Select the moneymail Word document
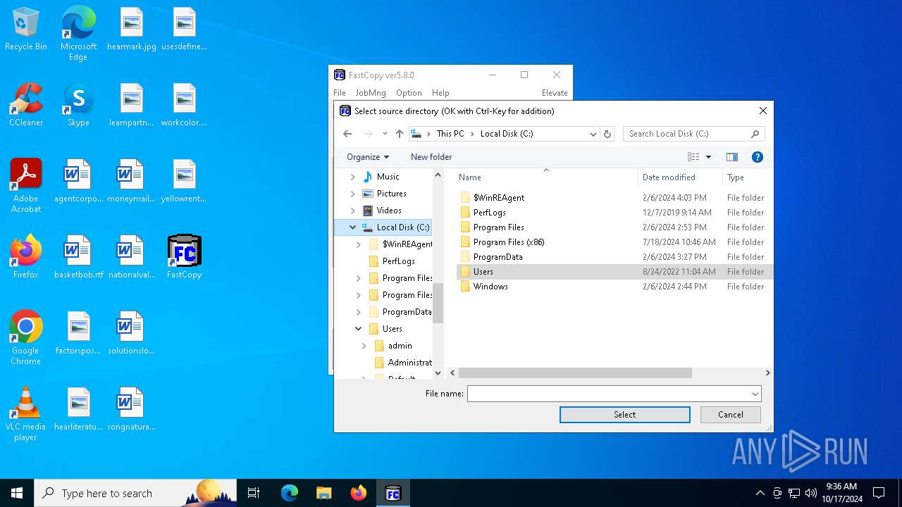 coord(132,182)
